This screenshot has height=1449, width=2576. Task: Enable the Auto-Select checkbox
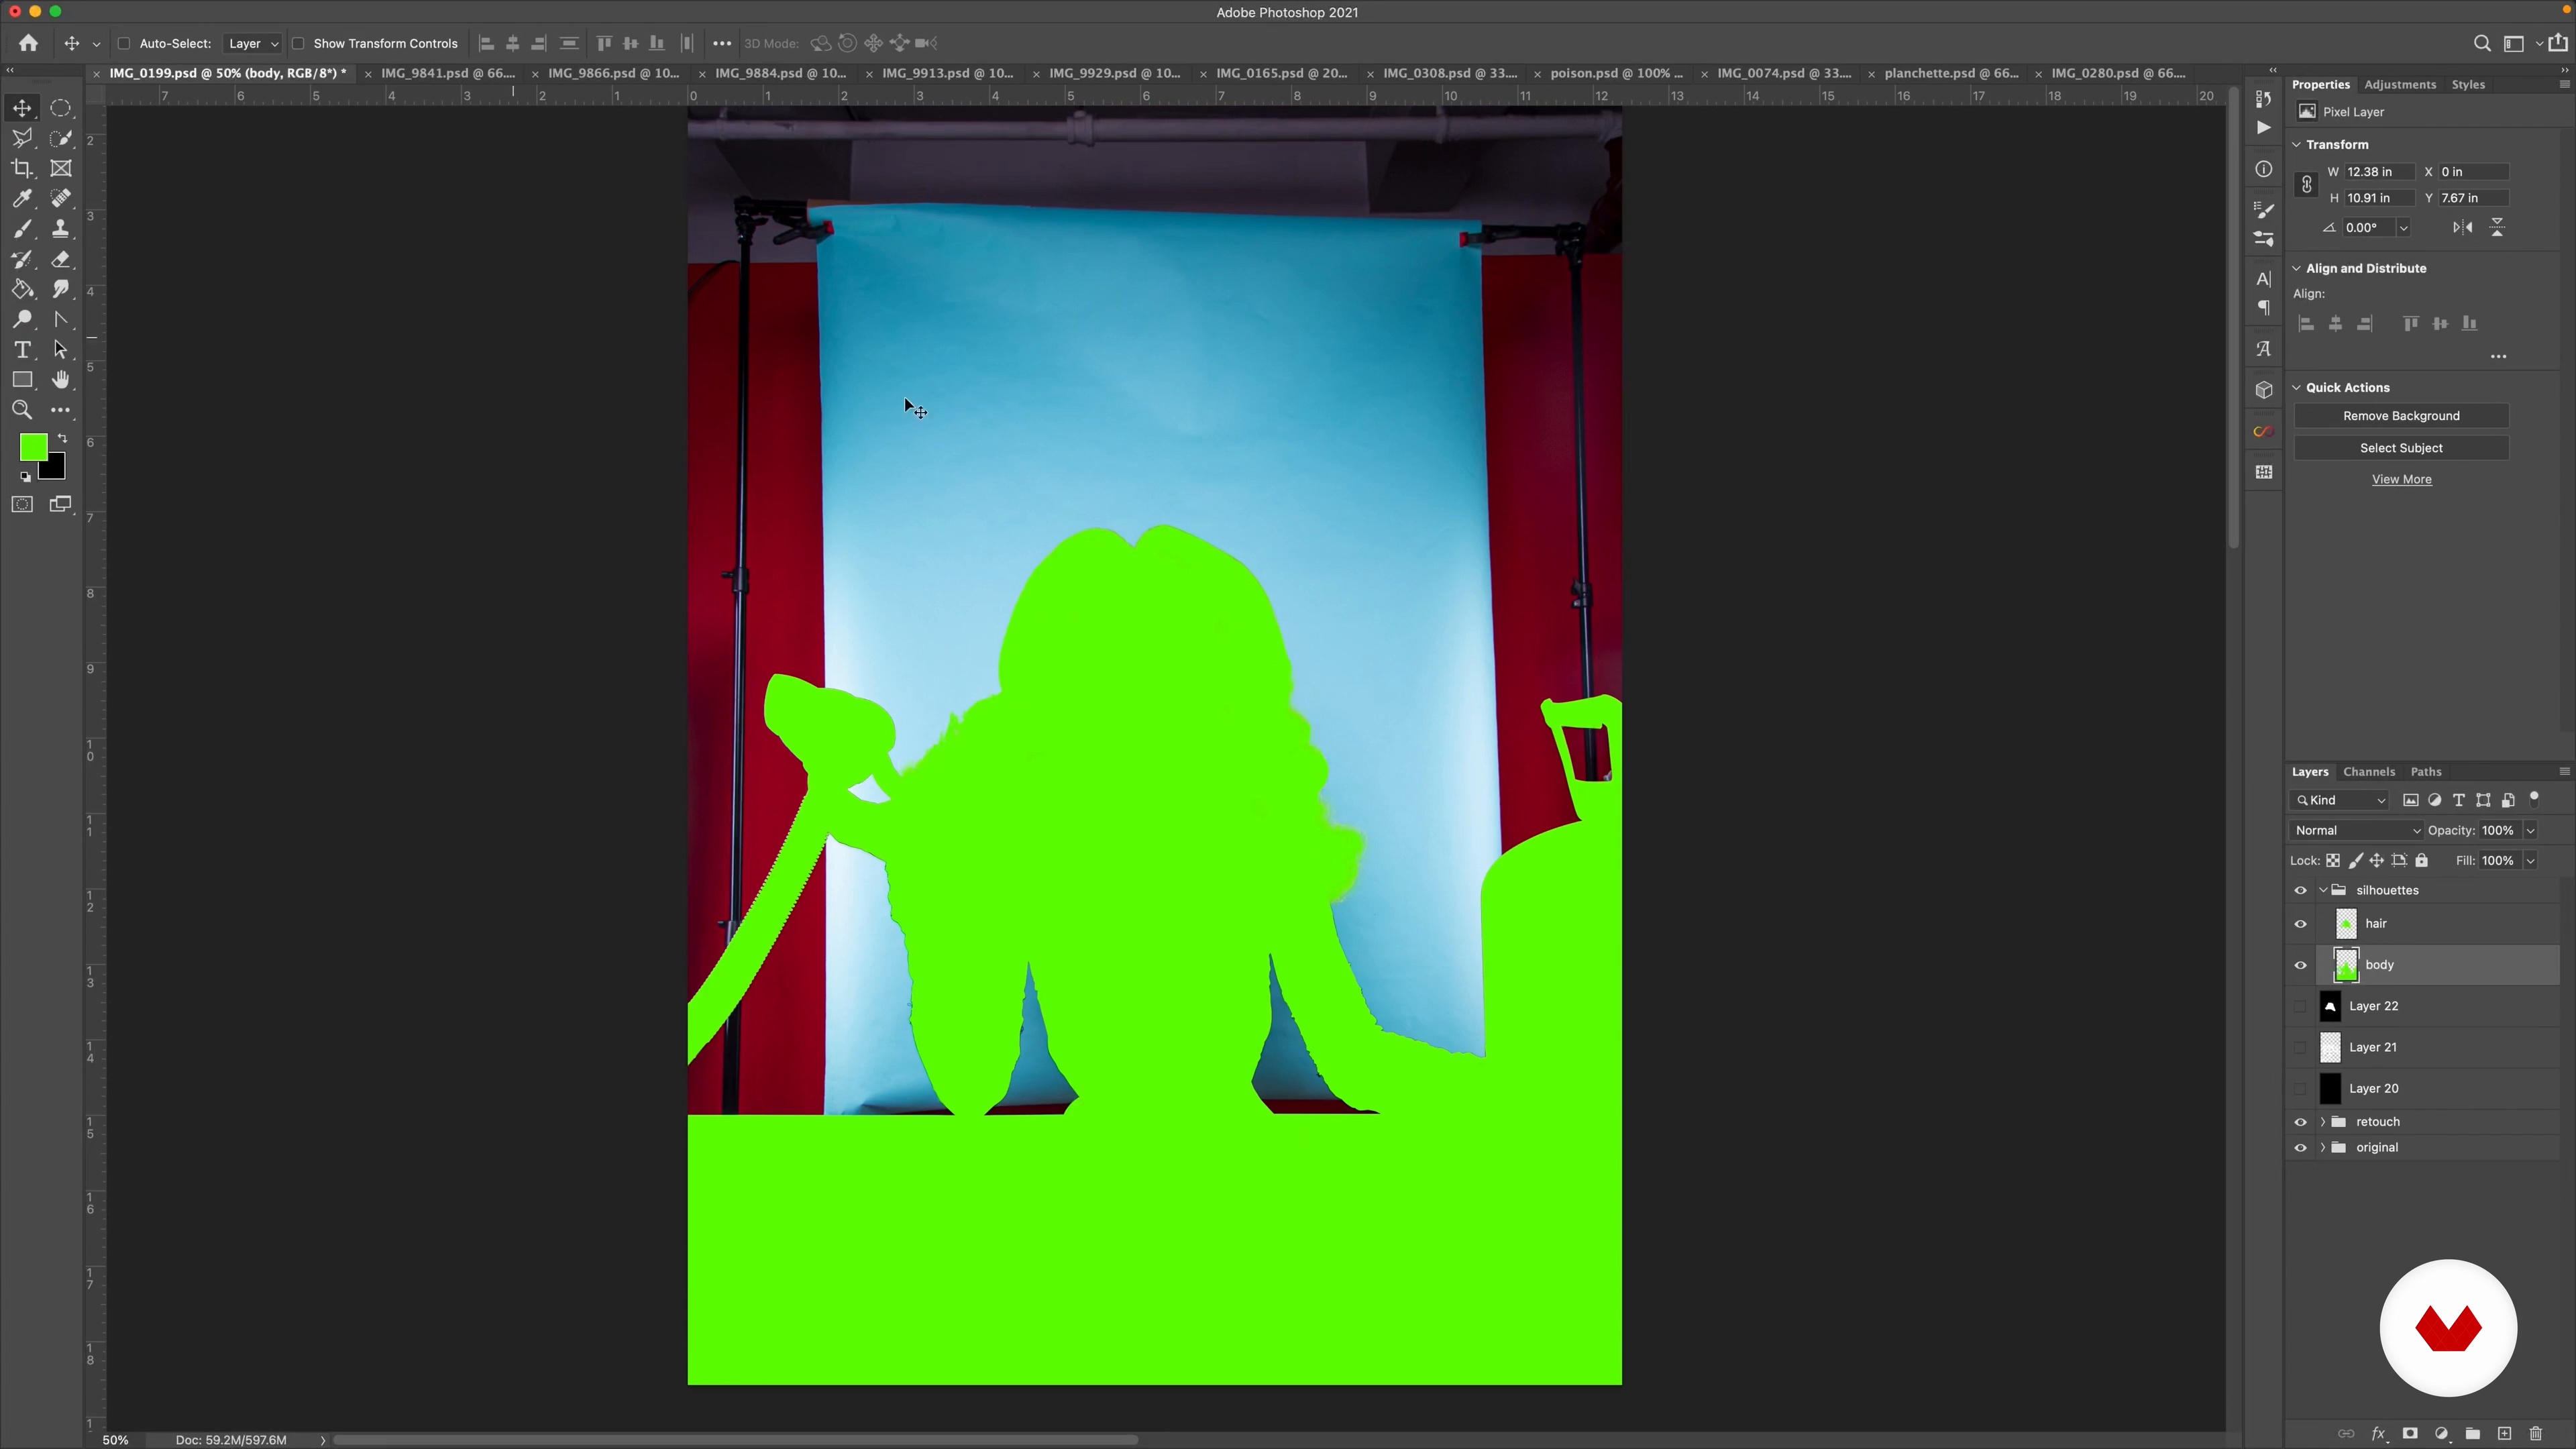pos(124,44)
